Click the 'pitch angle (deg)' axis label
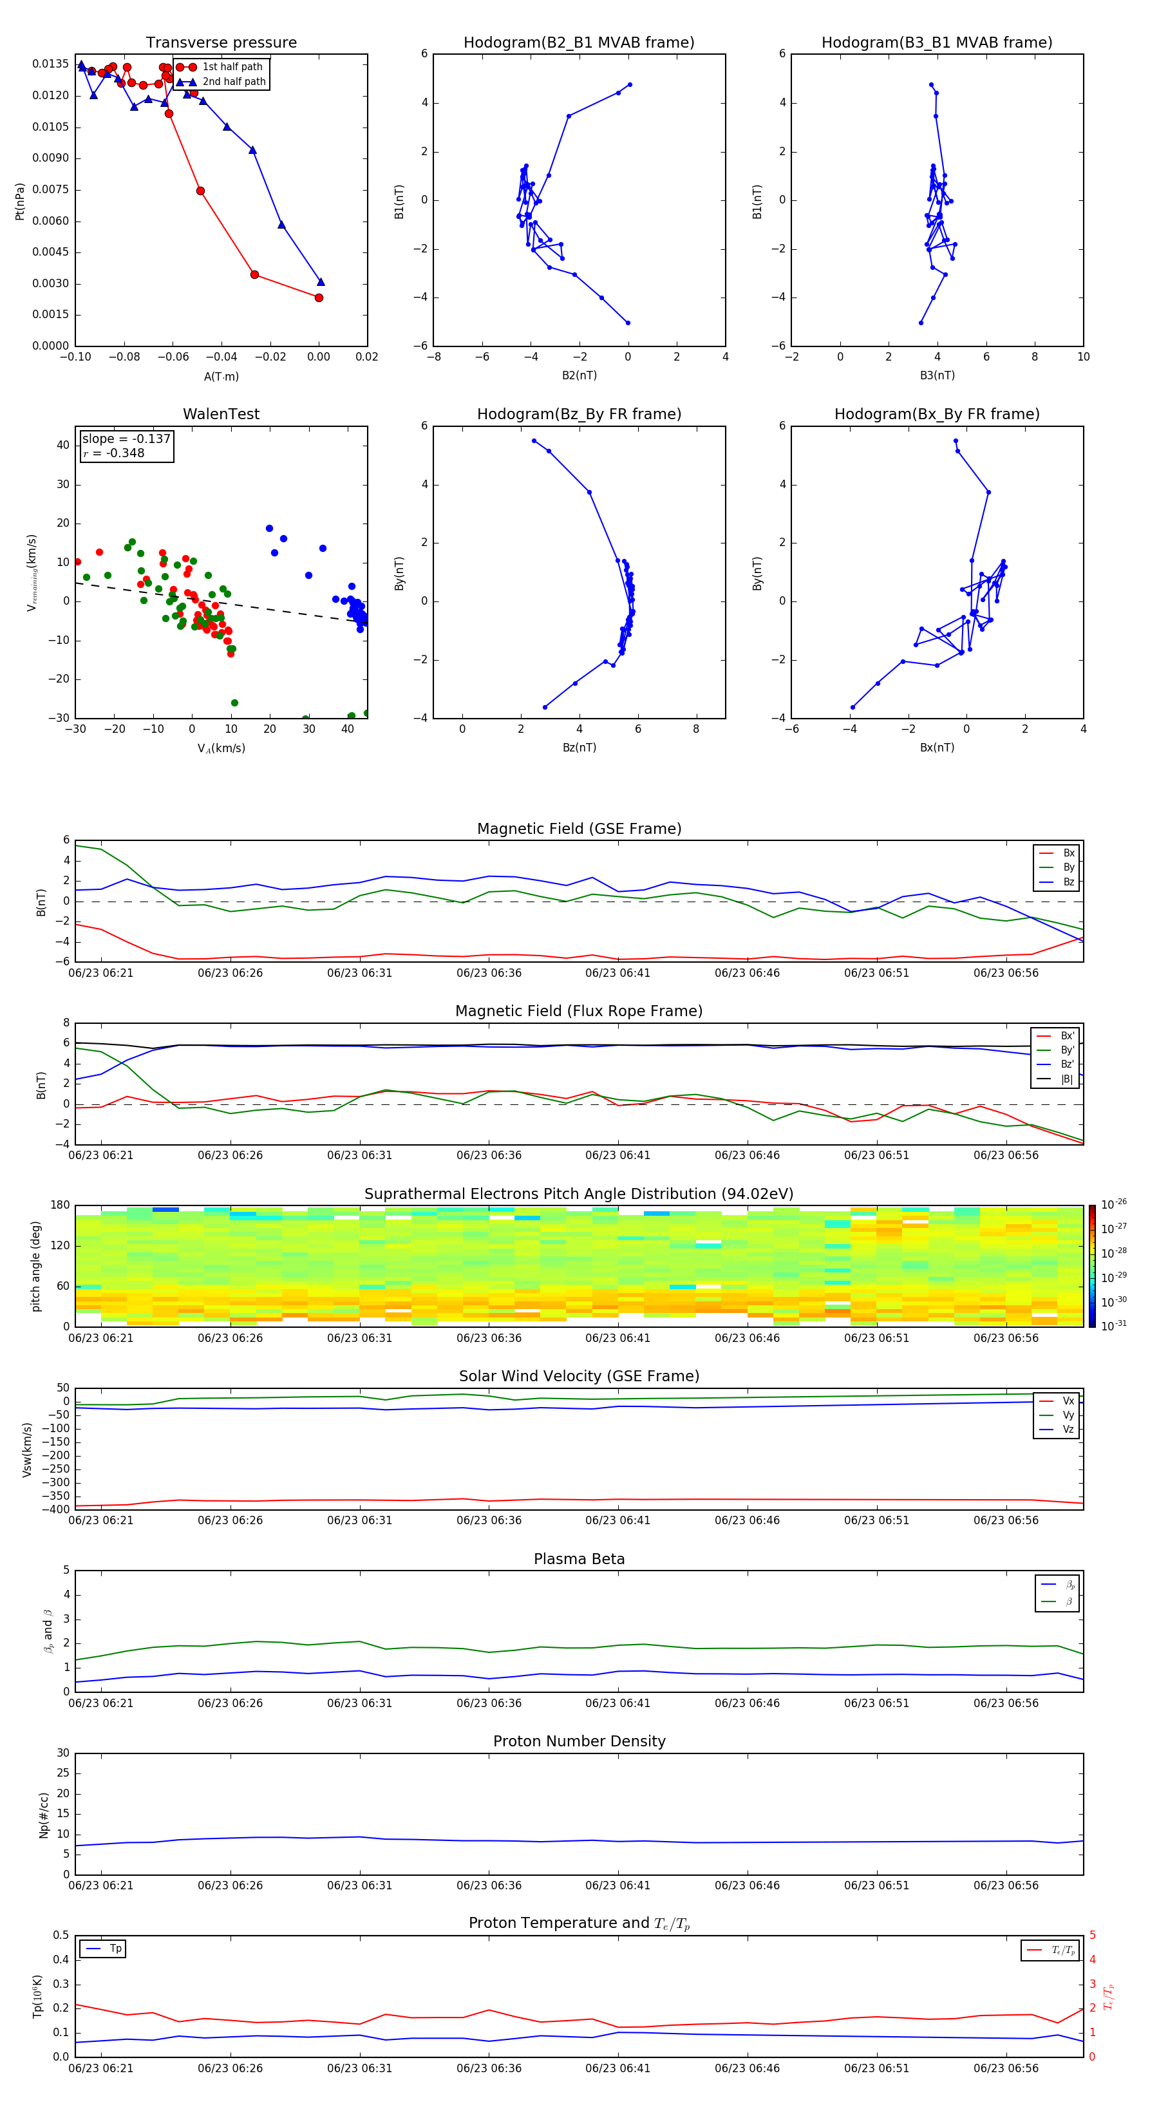Screen dimensions: 1159x2125 [35, 1266]
